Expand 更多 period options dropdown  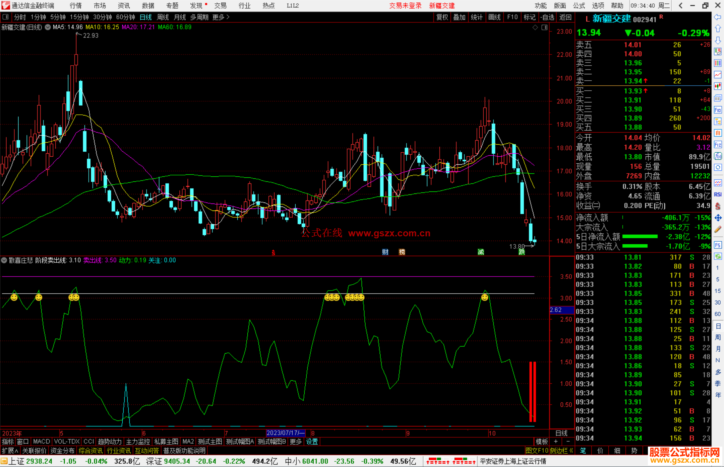tap(221, 17)
